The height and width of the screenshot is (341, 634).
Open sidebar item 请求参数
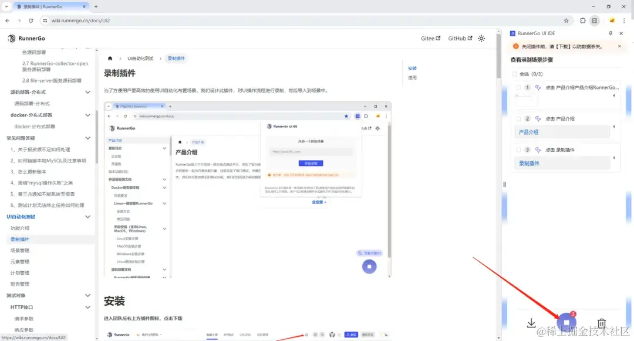click(24, 319)
